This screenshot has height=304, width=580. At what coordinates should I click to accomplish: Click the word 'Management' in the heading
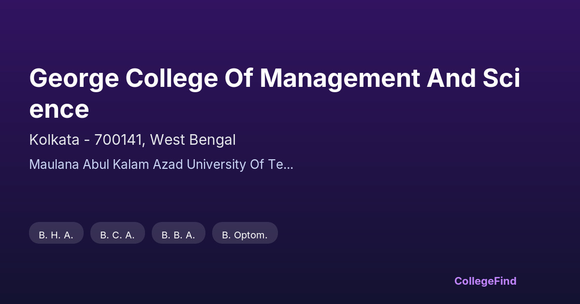(x=340, y=79)
